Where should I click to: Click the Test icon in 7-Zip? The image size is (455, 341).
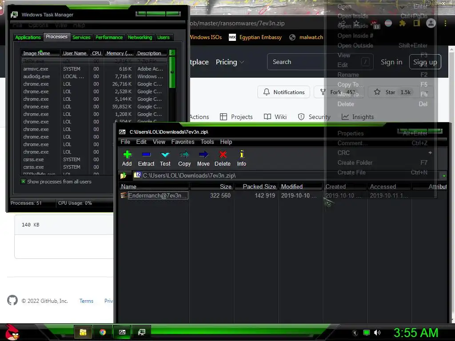pyautogui.click(x=165, y=158)
